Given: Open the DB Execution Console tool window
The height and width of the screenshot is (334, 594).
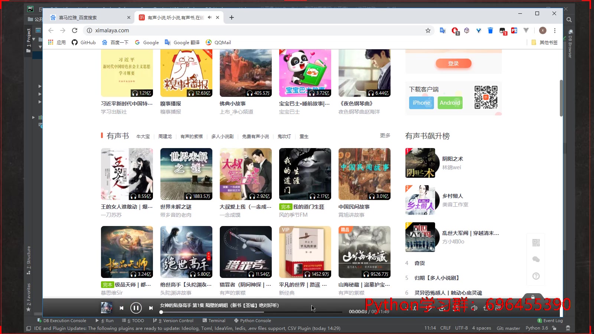Looking at the screenshot, I should pos(62,321).
